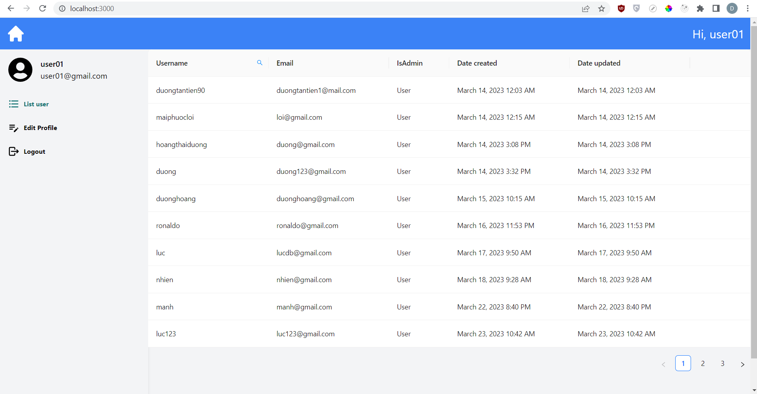Click the site info icon beside localhost
The height and width of the screenshot is (394, 757).
coord(62,8)
